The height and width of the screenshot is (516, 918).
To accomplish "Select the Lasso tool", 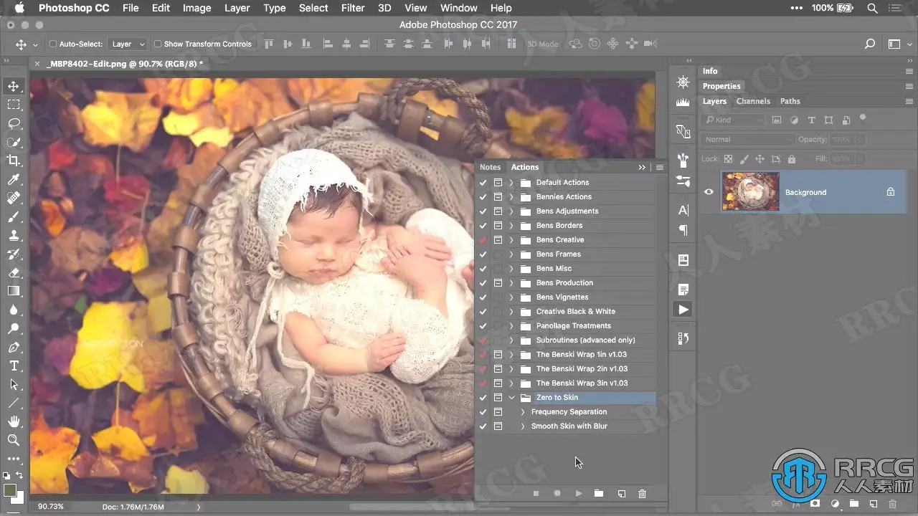I will (14, 123).
